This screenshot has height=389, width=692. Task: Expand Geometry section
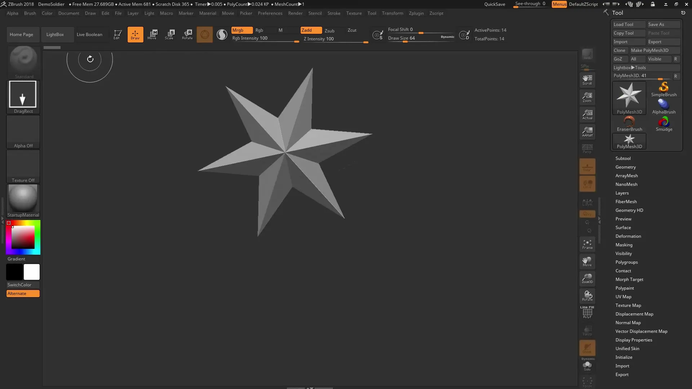coord(625,167)
